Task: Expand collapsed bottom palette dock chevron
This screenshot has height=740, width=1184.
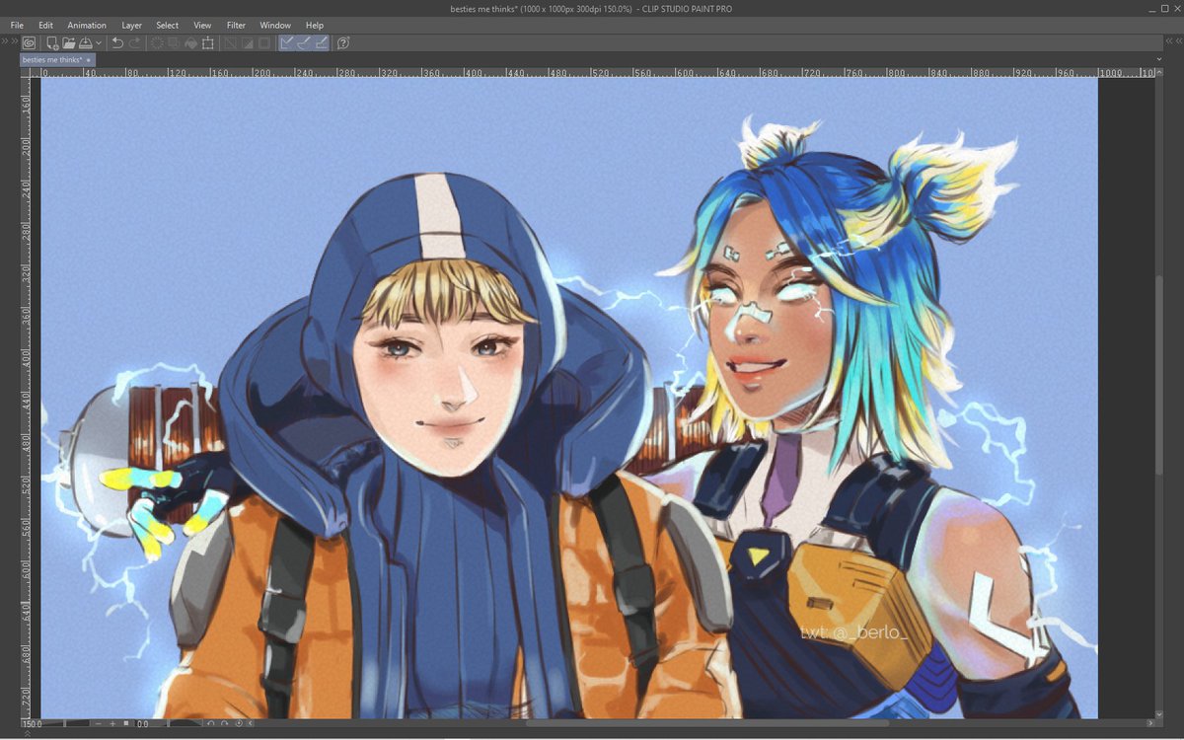Action: click(28, 733)
